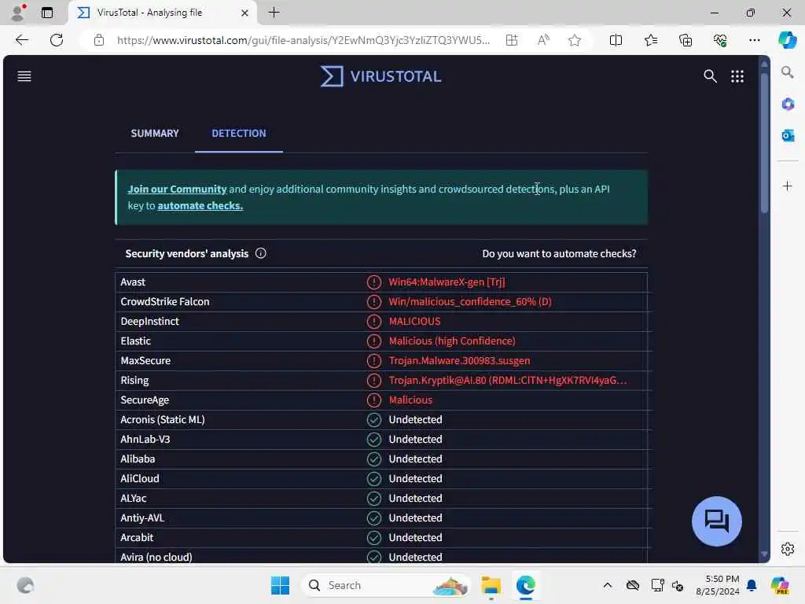Open the VirusTotal search icon
The image size is (805, 604).
(710, 76)
